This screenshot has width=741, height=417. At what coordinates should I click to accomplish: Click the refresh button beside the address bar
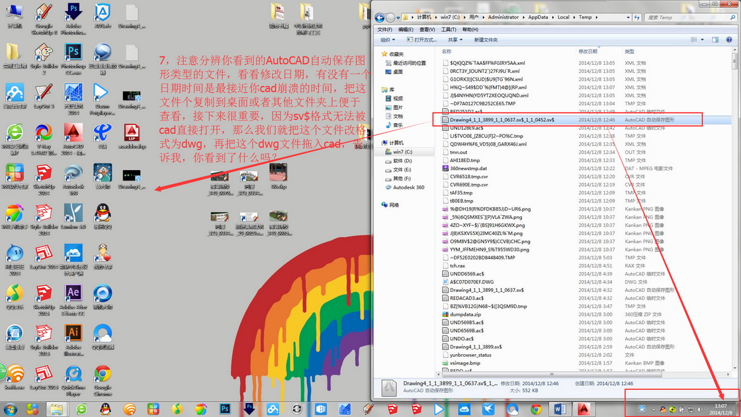point(637,17)
